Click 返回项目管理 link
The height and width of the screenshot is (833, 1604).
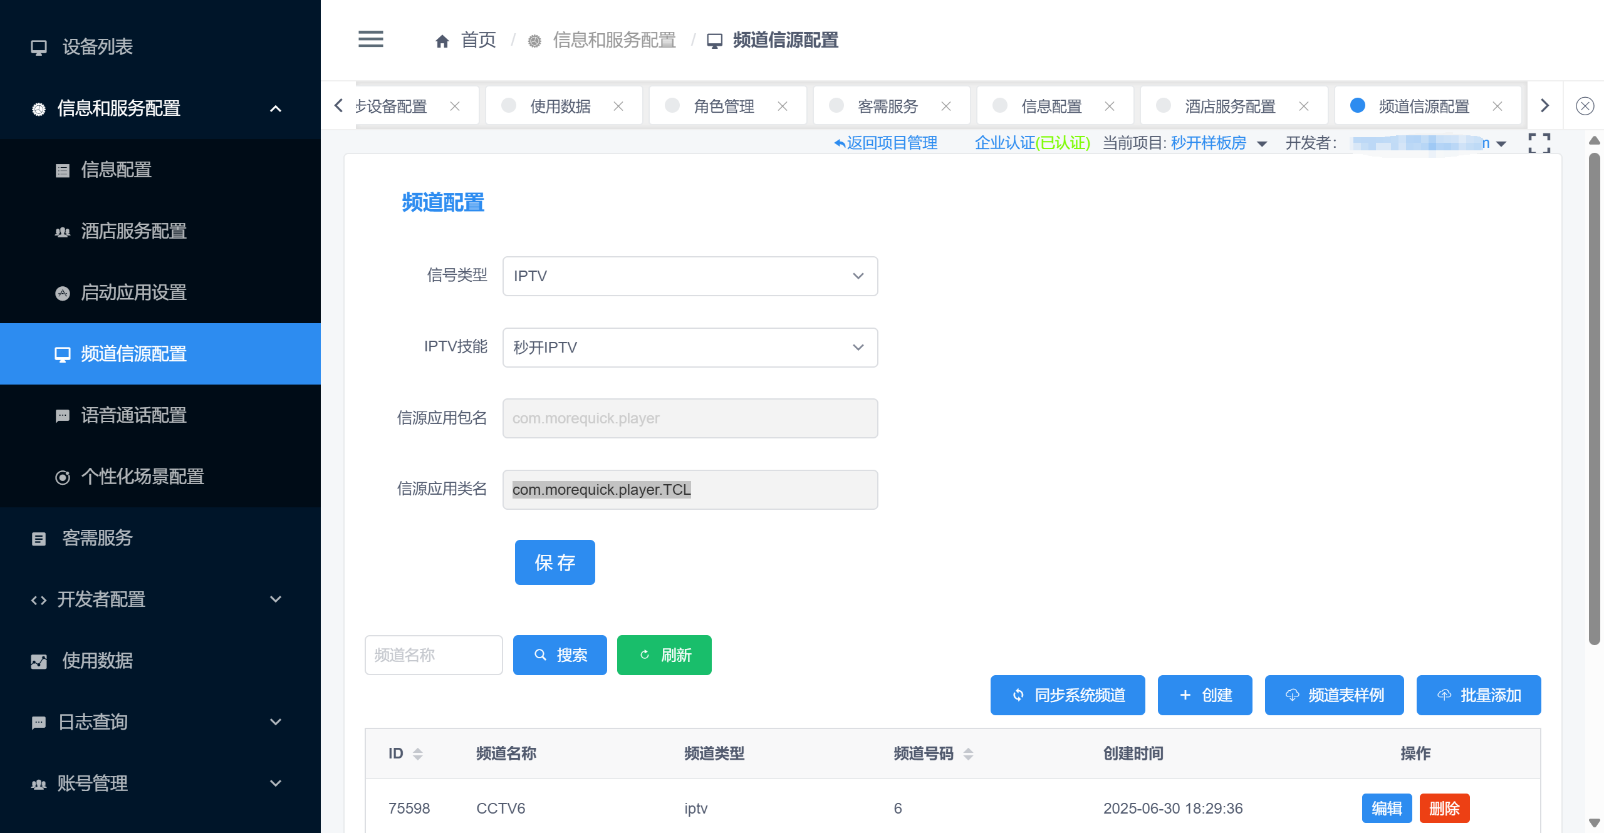pyautogui.click(x=886, y=143)
